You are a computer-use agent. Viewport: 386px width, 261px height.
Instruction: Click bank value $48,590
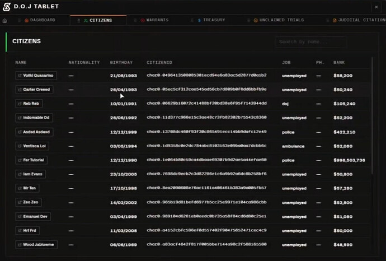[x=343, y=245]
